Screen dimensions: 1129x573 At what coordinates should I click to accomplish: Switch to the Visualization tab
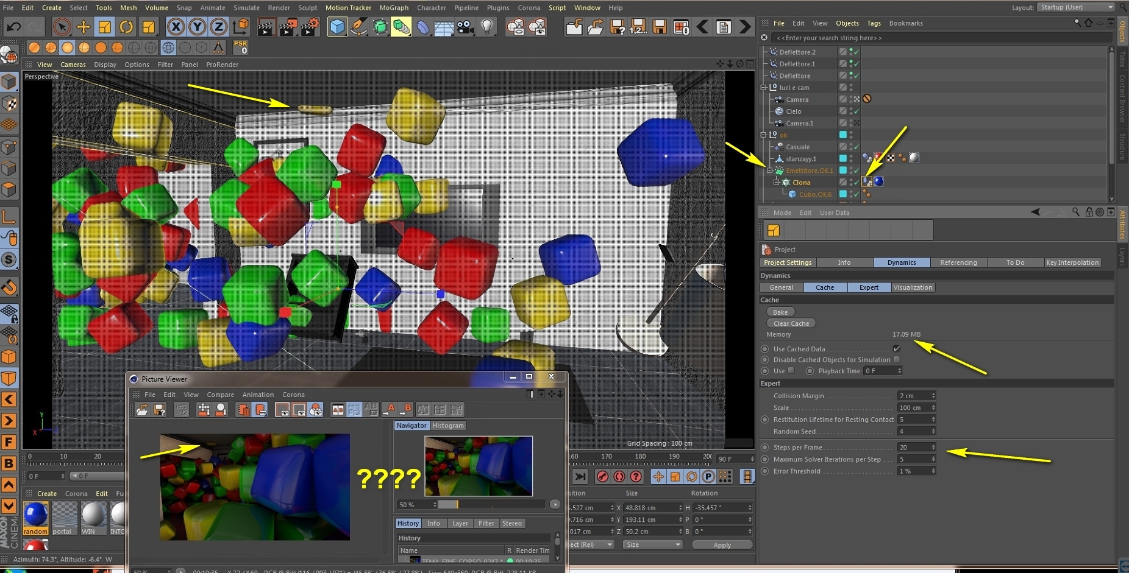[x=913, y=287]
